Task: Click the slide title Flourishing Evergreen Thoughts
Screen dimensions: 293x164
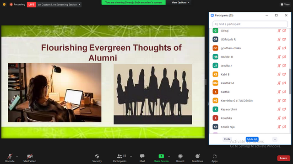Action: click(x=111, y=53)
